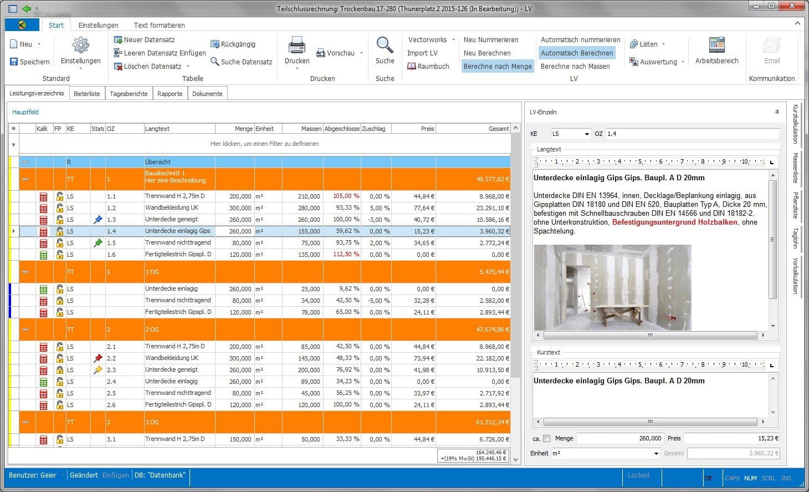Open the Bieterliste tab

point(87,94)
